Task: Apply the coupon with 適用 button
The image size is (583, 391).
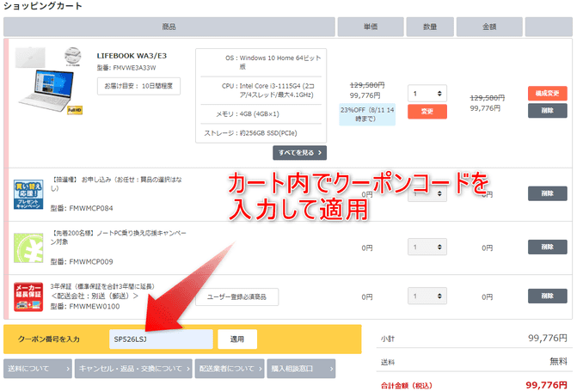Action: [x=236, y=339]
